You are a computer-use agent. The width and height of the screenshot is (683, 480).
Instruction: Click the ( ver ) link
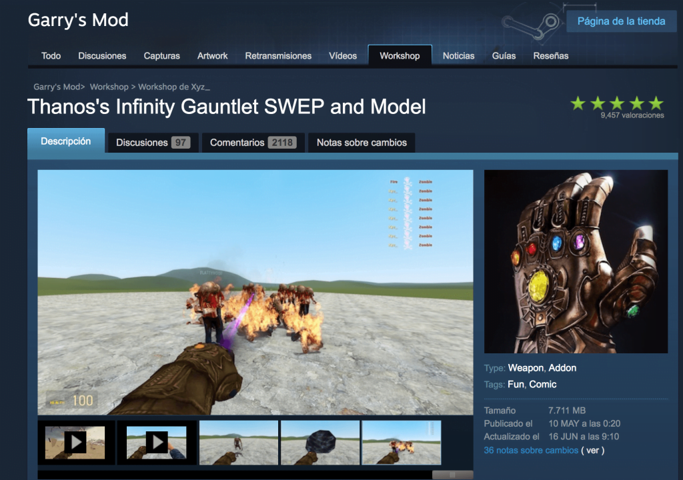coord(593,451)
